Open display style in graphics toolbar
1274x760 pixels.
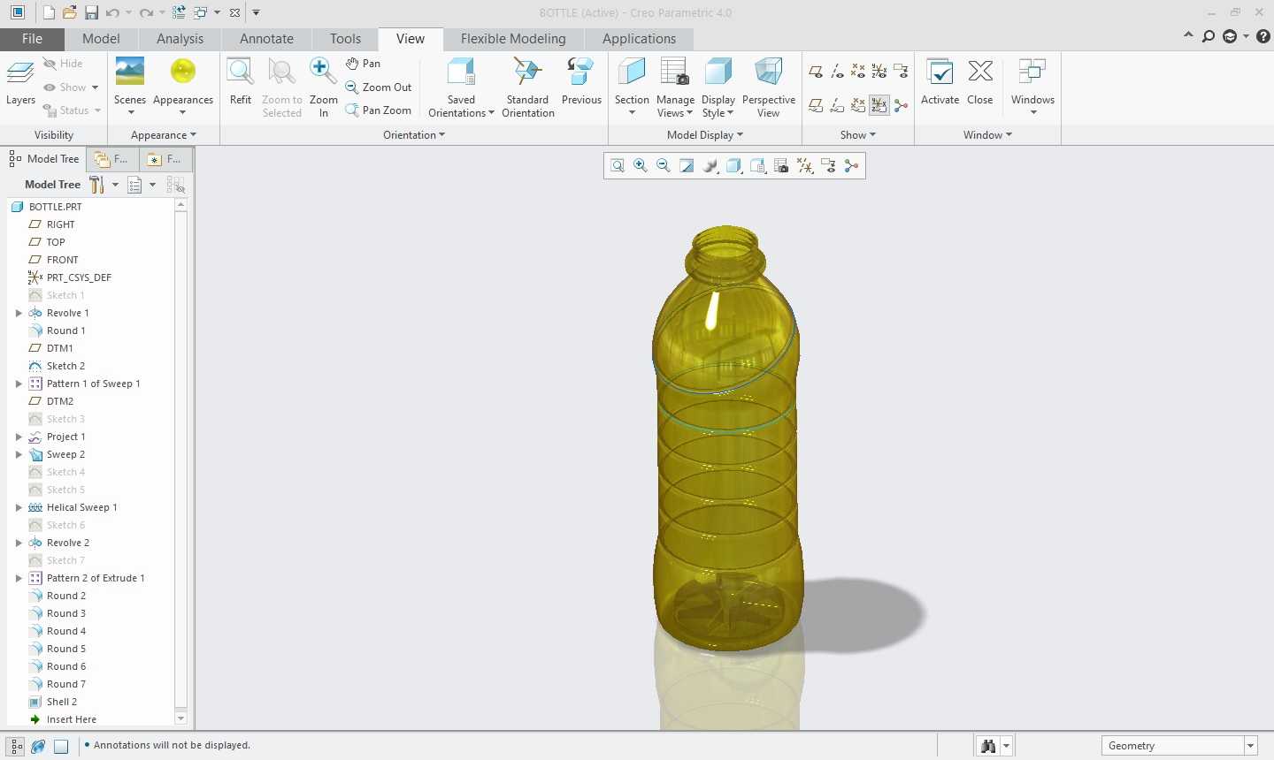(733, 166)
